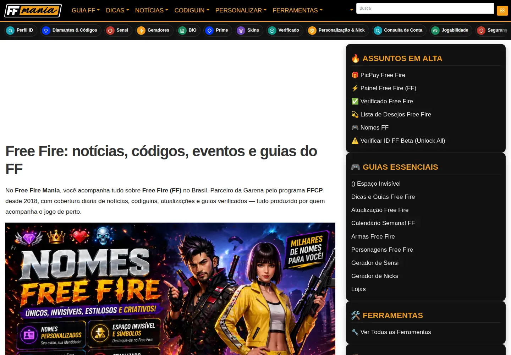Select the Sensi crosshair icon

pyautogui.click(x=110, y=31)
